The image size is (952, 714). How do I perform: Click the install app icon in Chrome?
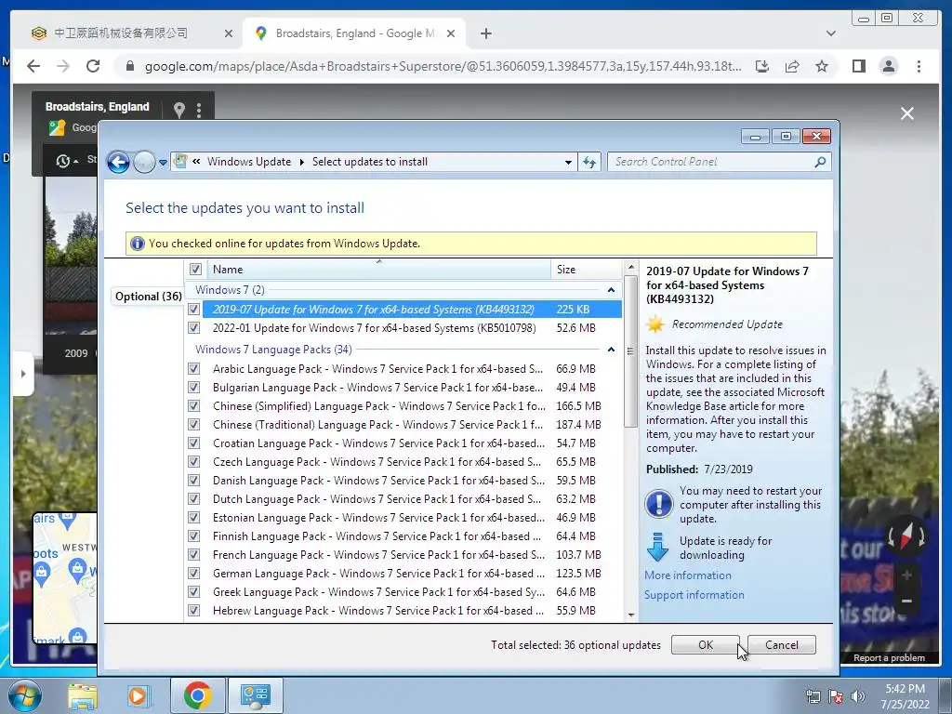point(762,66)
